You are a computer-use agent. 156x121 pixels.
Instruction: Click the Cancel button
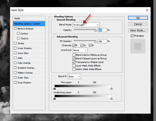[138, 24]
